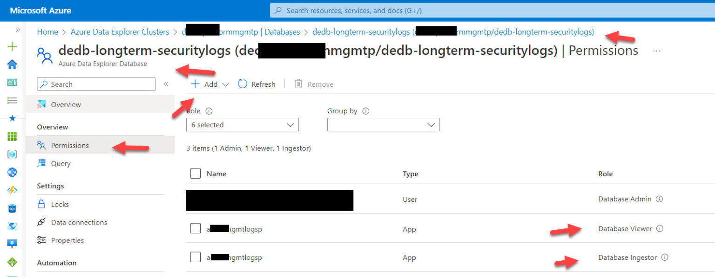The width and height of the screenshot is (715, 277).
Task: Collapse the left pane with the double chevron
Action: click(166, 84)
